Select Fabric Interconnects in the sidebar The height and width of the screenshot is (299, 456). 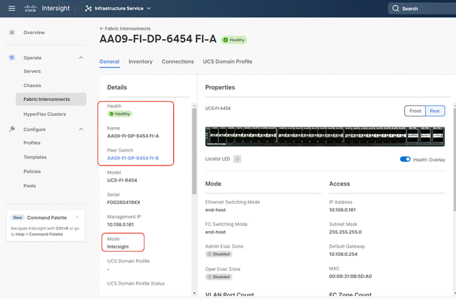(x=51, y=99)
